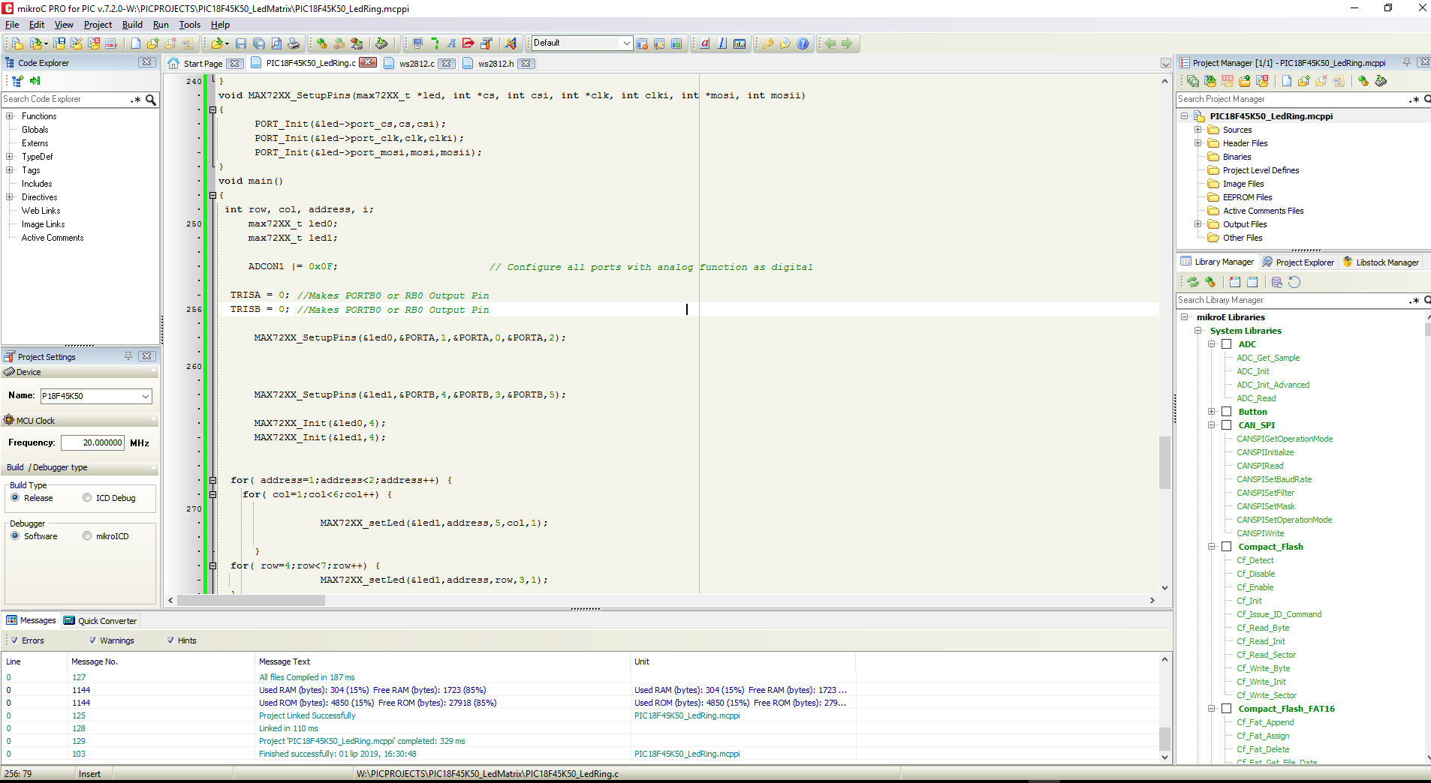Select the mikroICD debugger option
The height and width of the screenshot is (783, 1431).
87,536
